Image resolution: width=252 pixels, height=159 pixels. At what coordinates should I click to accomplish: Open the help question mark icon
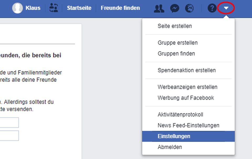point(212,8)
